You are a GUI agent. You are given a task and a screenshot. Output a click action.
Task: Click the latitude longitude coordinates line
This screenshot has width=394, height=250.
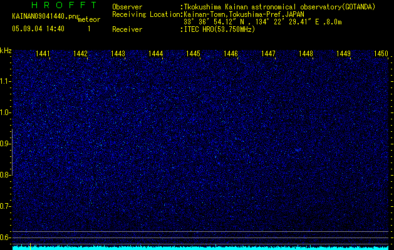pos(262,22)
